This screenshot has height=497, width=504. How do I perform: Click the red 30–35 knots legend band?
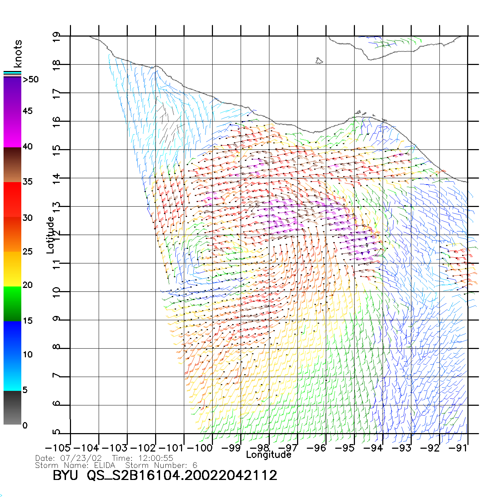pyautogui.click(x=12, y=200)
